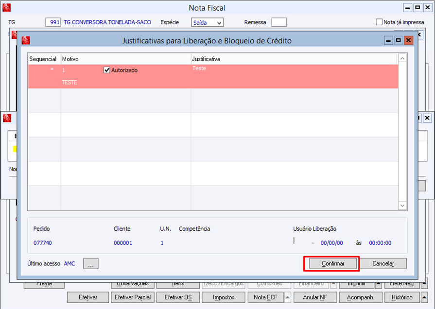435x309 pixels.
Task: Click the Justificativa column header
Action: click(x=295, y=59)
